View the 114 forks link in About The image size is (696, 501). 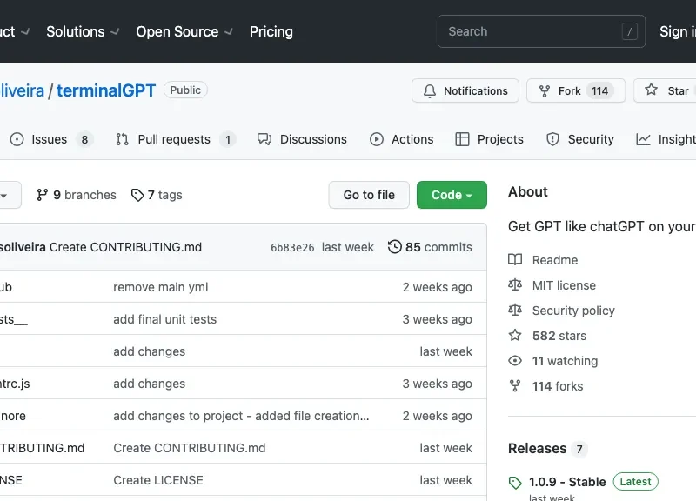pos(558,386)
